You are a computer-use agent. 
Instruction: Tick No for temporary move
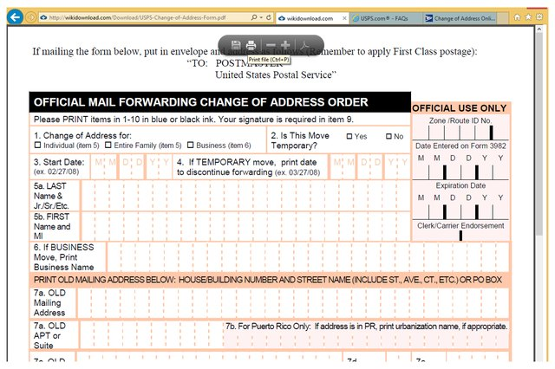(388, 137)
